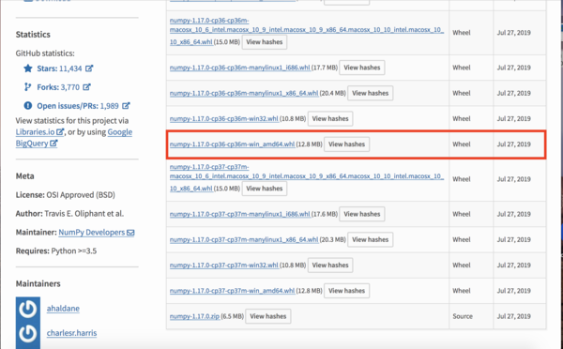View hashes for cp36 macosx wheel

265,42
